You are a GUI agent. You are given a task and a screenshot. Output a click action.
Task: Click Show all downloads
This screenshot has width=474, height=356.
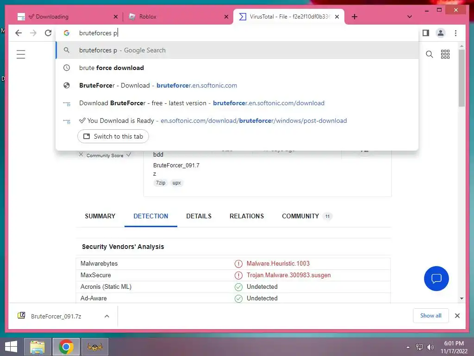point(431,316)
